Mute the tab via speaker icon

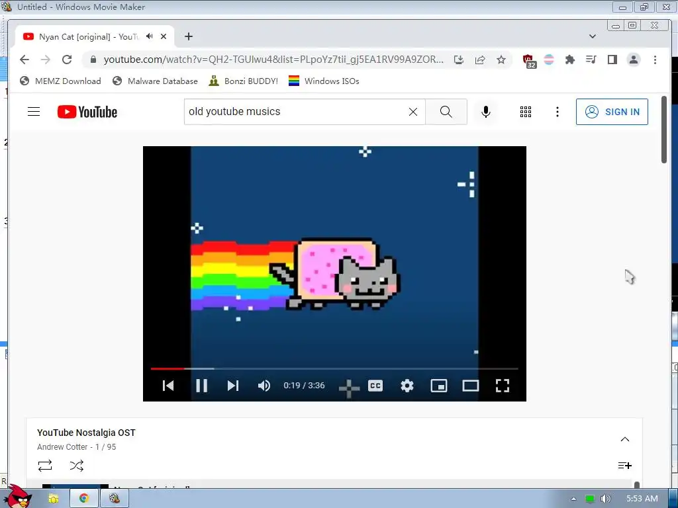pyautogui.click(x=150, y=36)
